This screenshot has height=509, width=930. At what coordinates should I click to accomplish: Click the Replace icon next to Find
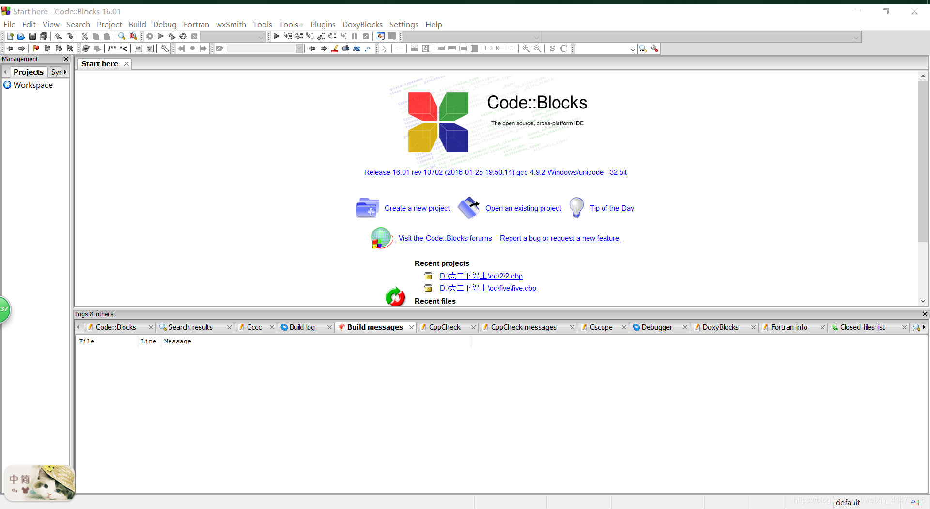133,36
